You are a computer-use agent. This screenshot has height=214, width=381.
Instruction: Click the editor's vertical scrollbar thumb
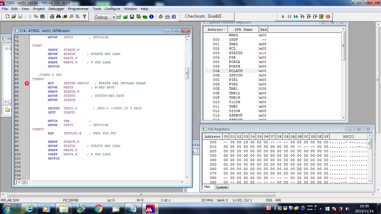pyautogui.click(x=187, y=73)
